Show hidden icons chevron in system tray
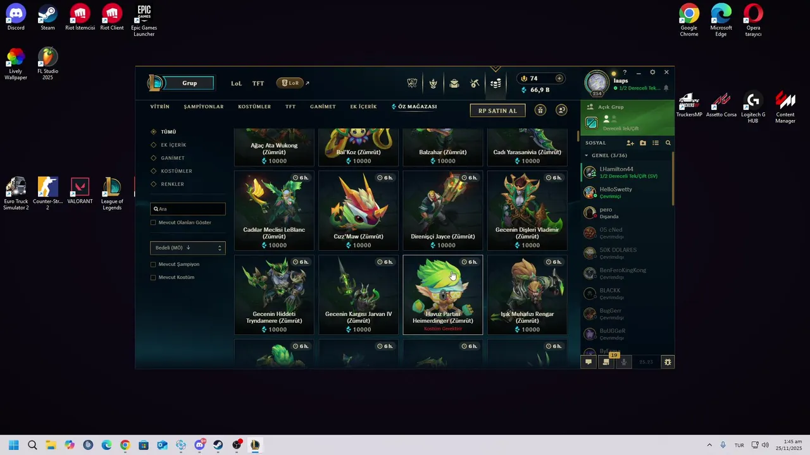Viewport: 810px width, 455px height. pos(709,445)
